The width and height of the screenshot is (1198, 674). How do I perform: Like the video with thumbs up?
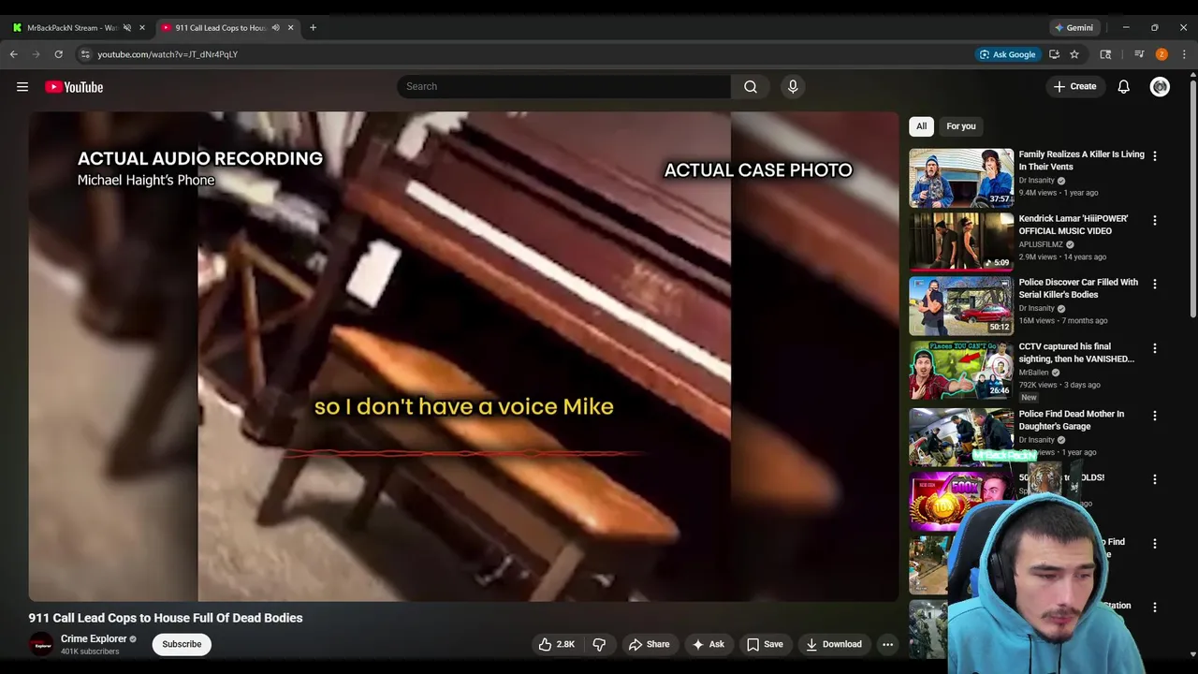pos(556,644)
